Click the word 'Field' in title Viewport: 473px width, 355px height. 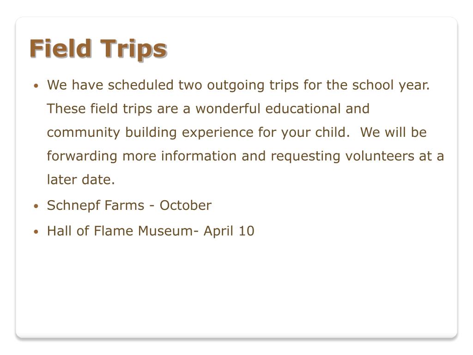click(x=61, y=48)
